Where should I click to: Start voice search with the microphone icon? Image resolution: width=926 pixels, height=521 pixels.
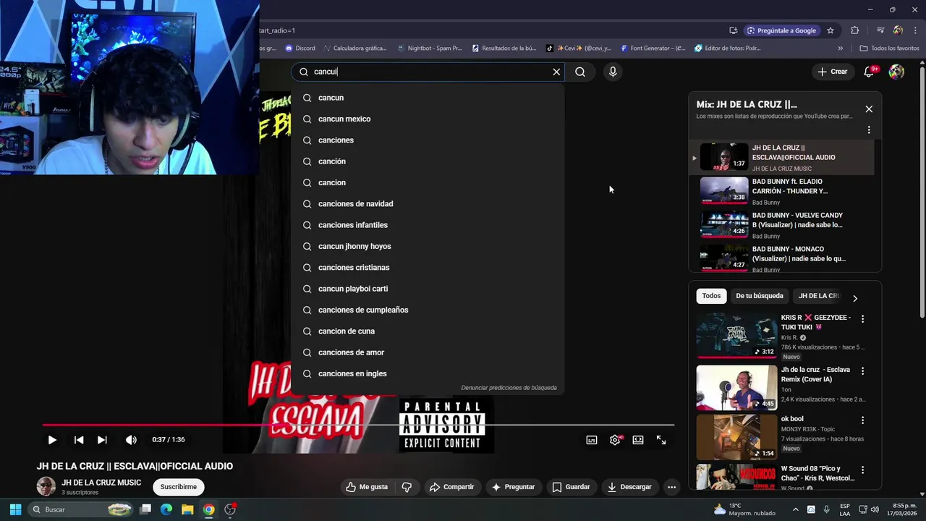613,72
